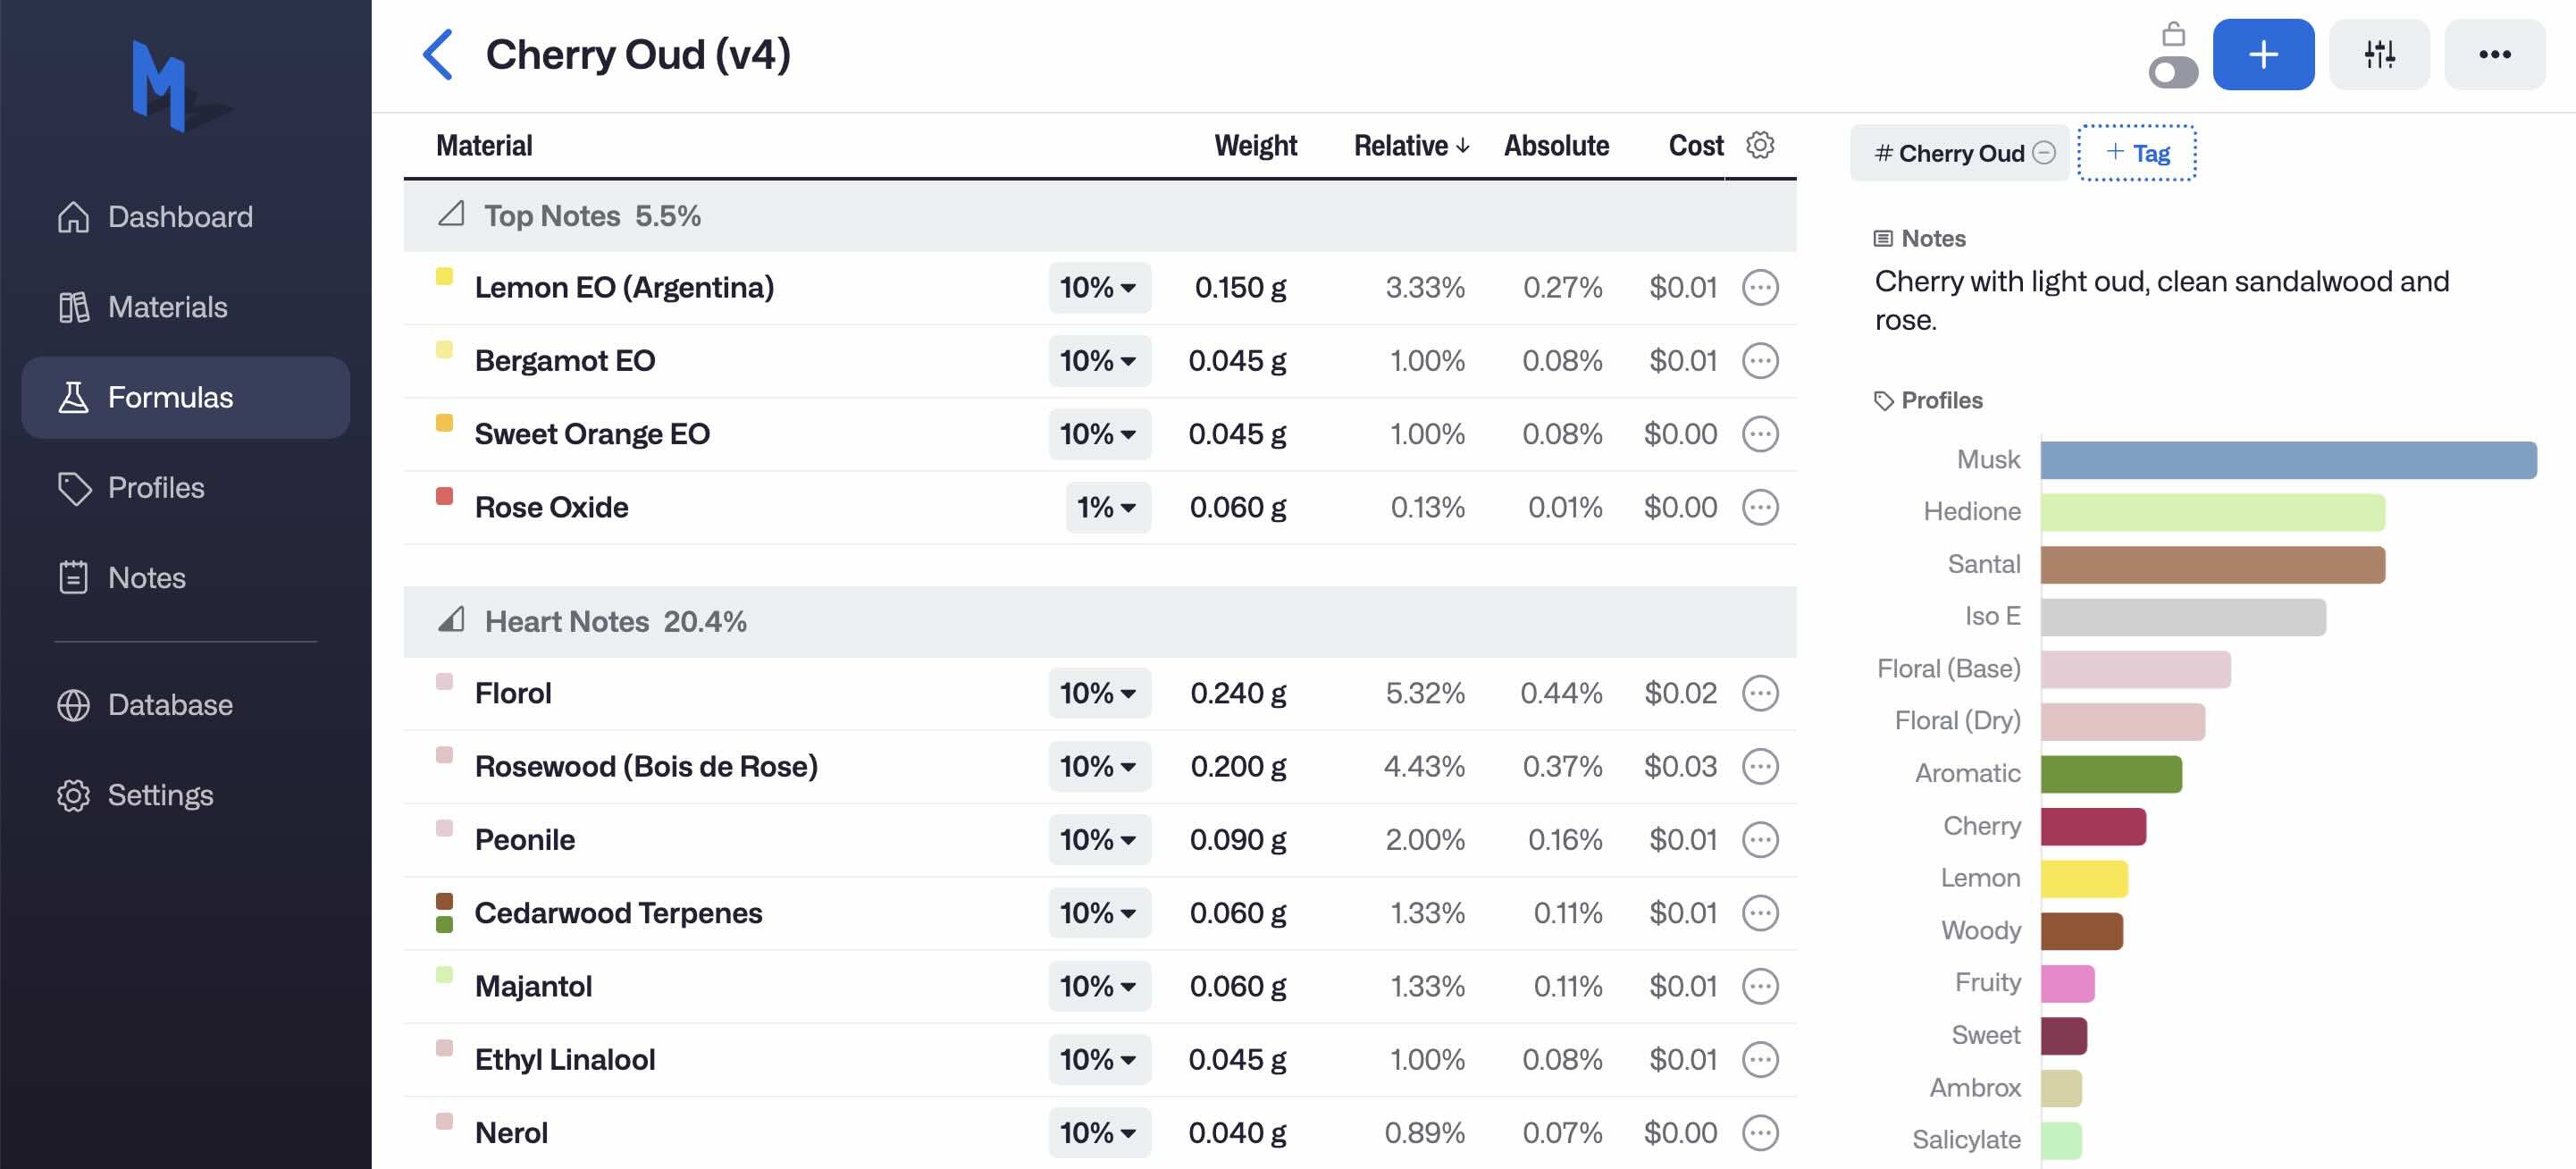Viewport: 2576px width, 1169px height.
Task: Go to Materials in sidebar
Action: (166, 307)
